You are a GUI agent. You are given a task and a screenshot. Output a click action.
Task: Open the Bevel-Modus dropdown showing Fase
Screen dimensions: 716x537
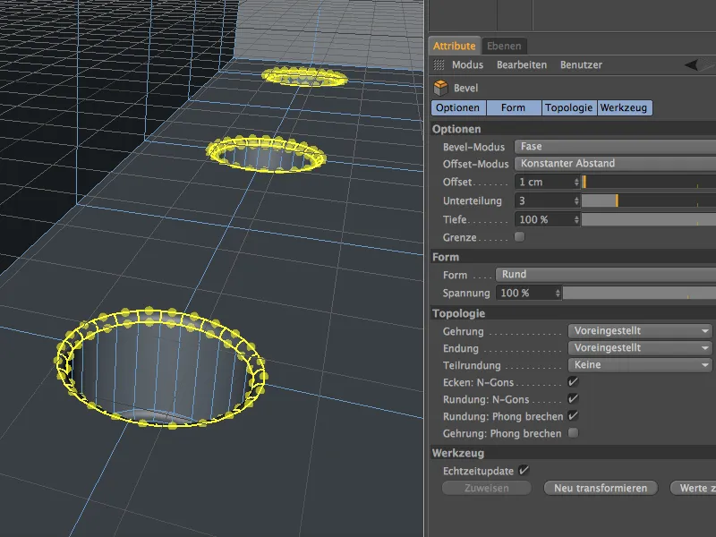pos(615,147)
